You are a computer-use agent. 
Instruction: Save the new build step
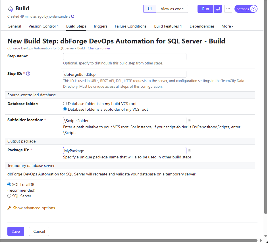click(16, 231)
